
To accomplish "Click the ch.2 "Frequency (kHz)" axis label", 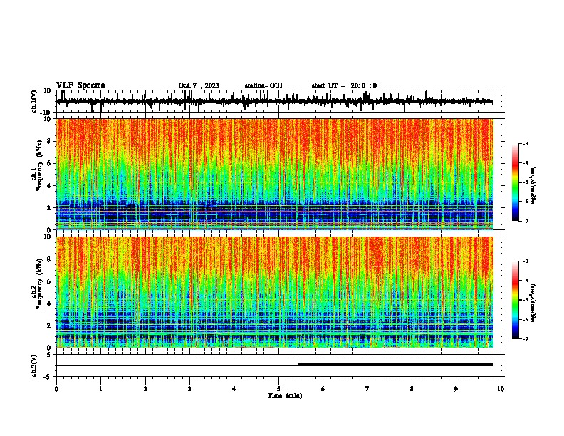I will [x=40, y=284].
